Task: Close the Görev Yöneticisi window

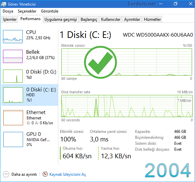Action: tap(191, 4)
